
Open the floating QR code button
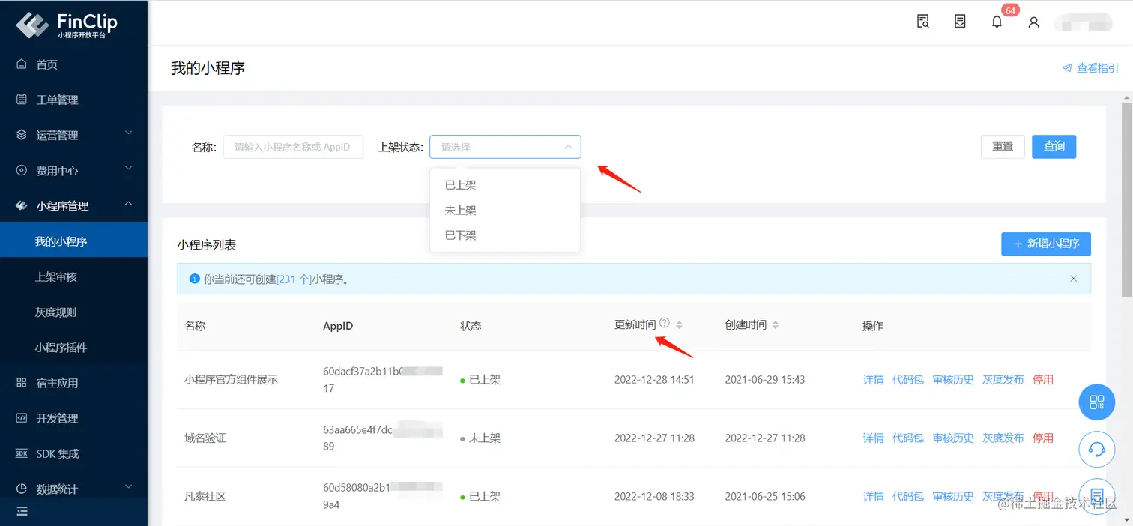click(x=1097, y=402)
